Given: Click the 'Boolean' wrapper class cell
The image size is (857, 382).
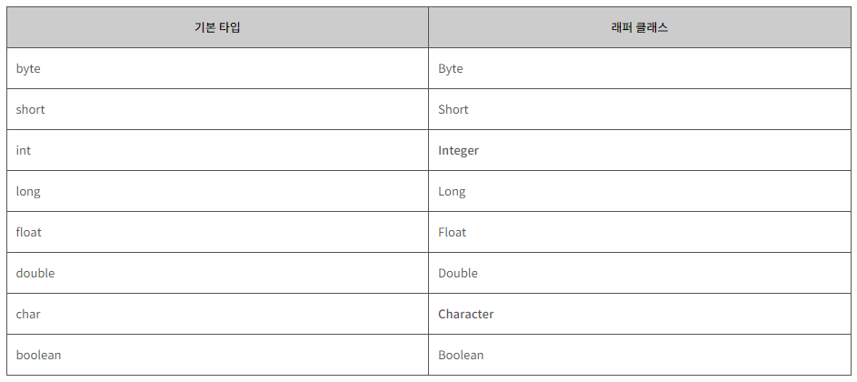Looking at the screenshot, I should 640,355.
